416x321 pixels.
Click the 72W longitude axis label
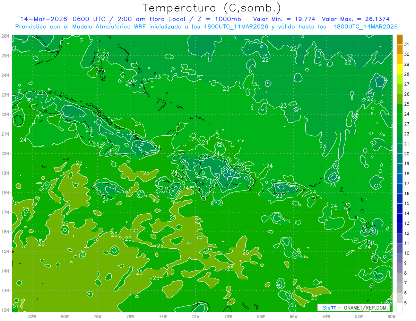(196, 316)
